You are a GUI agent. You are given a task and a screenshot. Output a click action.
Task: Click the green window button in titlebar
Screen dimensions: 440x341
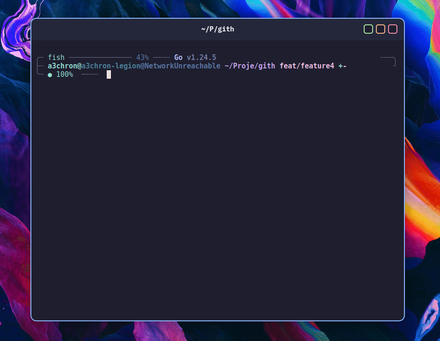click(x=368, y=30)
